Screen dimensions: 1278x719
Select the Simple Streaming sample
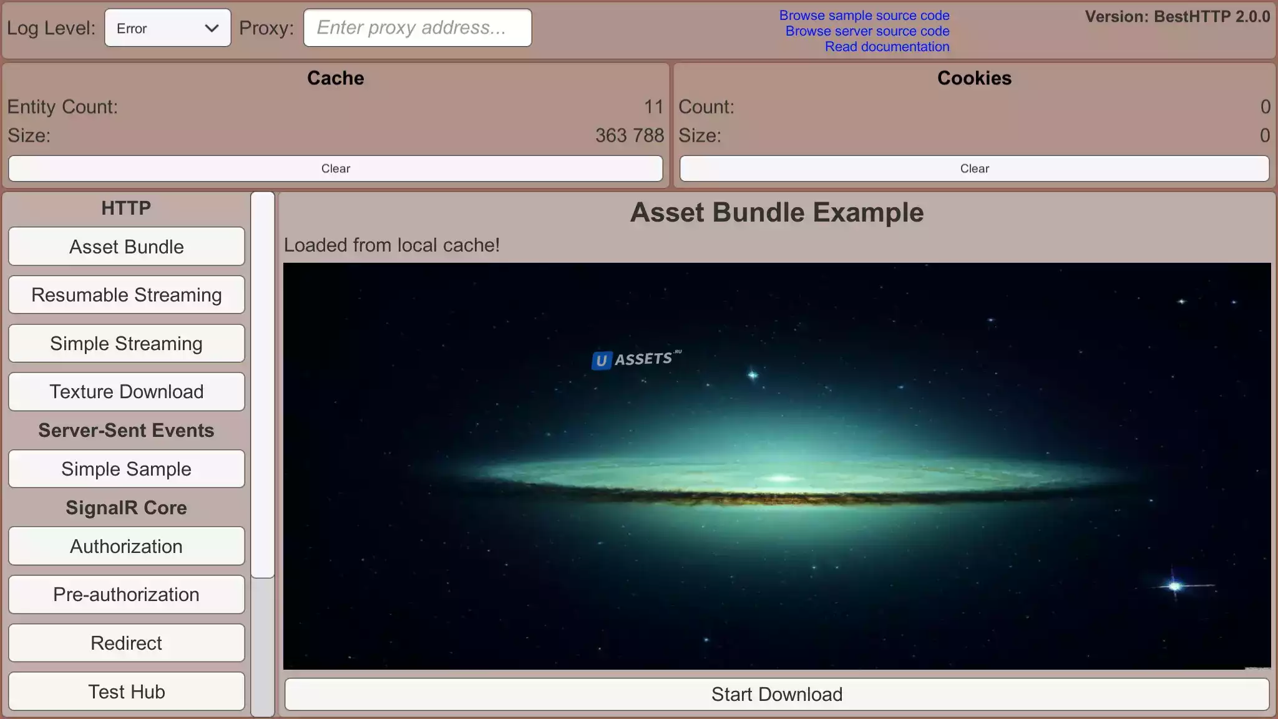pos(126,343)
